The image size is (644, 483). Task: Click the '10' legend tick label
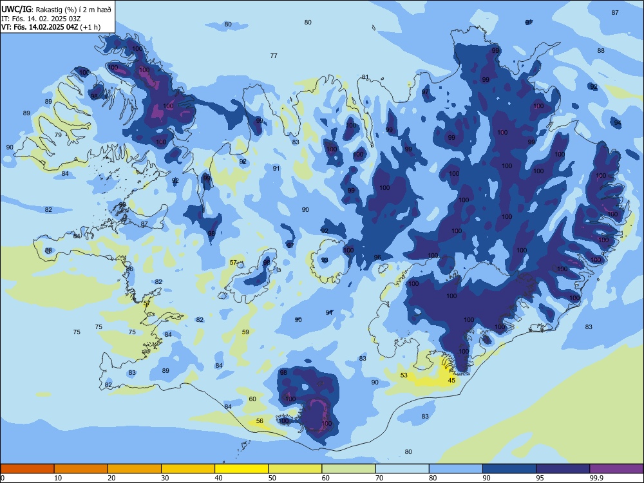[x=58, y=478]
